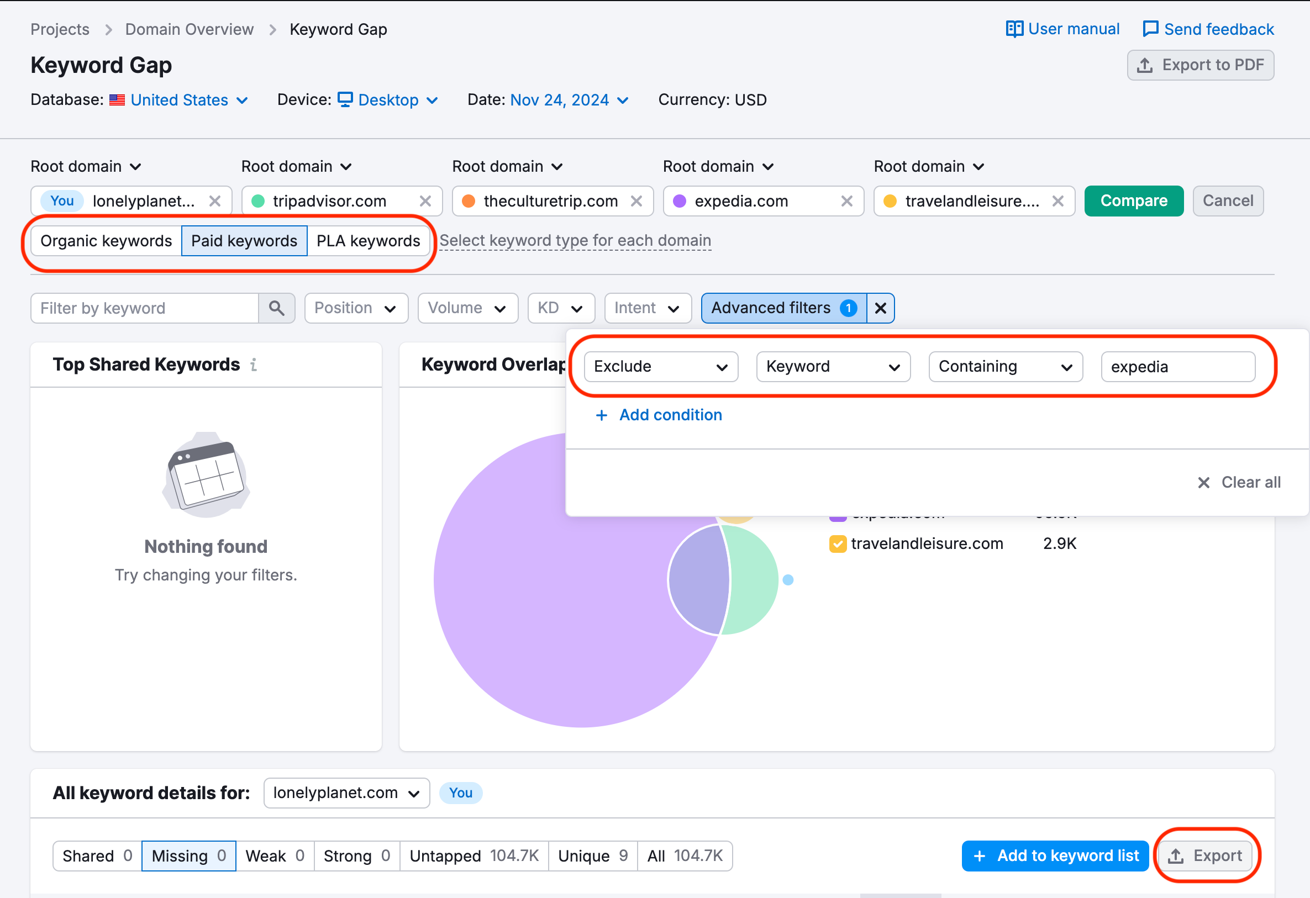Open the Intent filter dropdown

pos(648,308)
